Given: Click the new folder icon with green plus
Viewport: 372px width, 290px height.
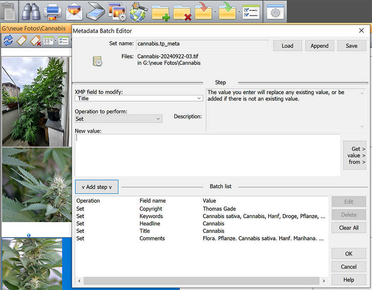Looking at the screenshot, I should coord(161,12).
